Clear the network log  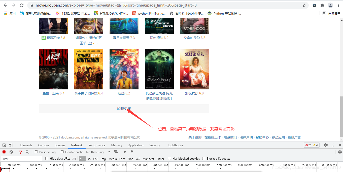click(11, 152)
